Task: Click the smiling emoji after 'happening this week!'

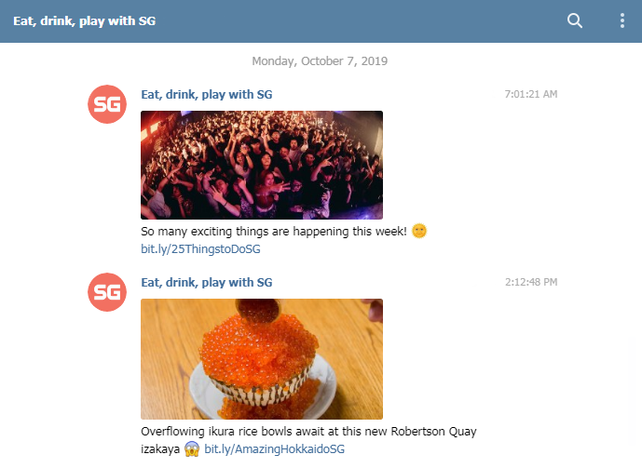Action: [x=419, y=231]
